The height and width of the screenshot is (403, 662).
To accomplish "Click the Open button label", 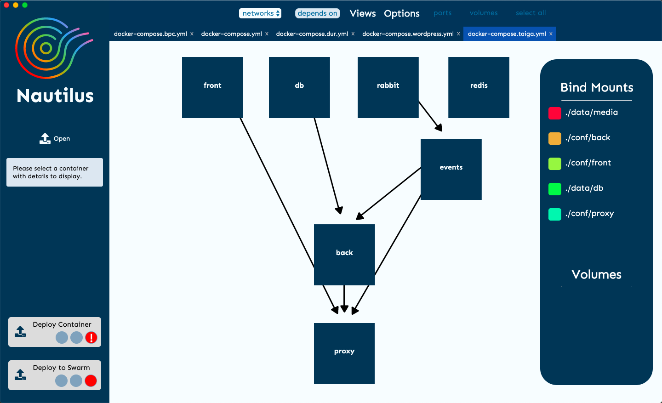I will tap(62, 138).
